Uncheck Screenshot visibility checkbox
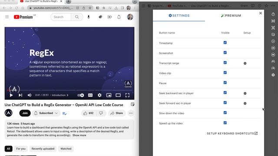 [225, 52]
